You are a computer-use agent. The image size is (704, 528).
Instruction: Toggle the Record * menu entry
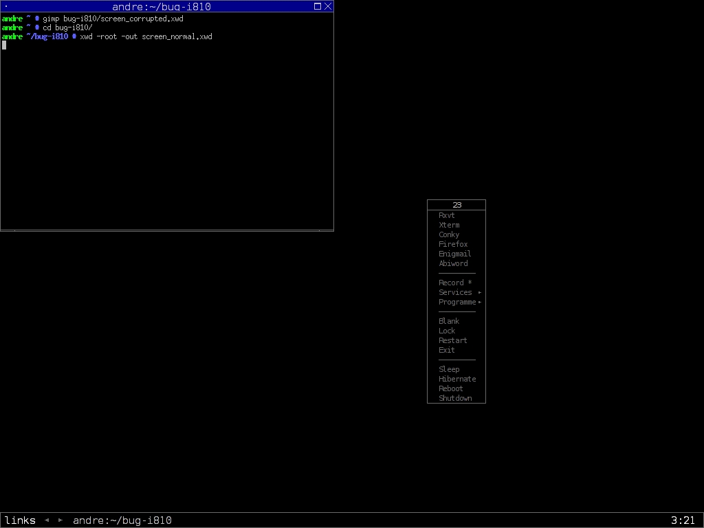[455, 283]
